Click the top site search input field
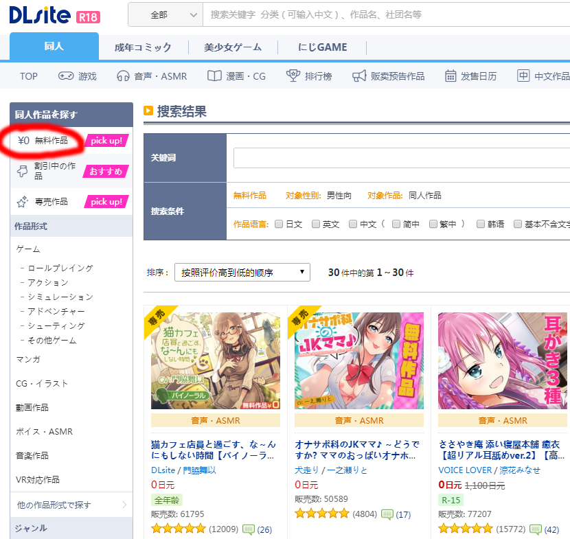 tap(387, 15)
